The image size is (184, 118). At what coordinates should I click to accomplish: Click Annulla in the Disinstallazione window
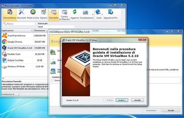pyautogui.click(x=171, y=110)
